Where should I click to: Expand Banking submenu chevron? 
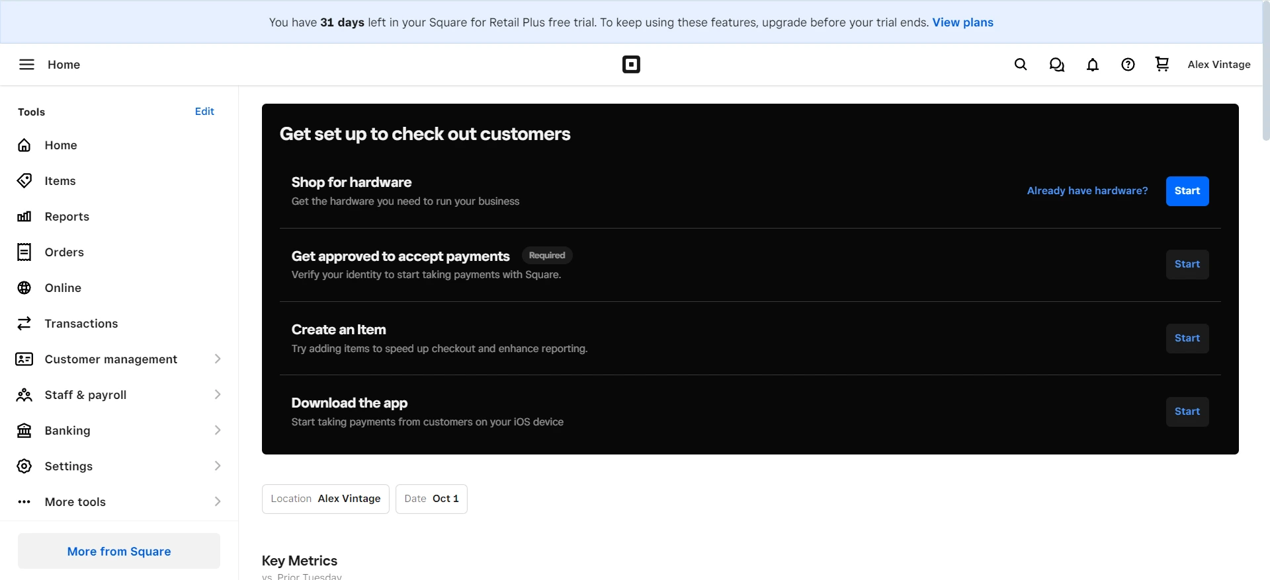(x=218, y=430)
